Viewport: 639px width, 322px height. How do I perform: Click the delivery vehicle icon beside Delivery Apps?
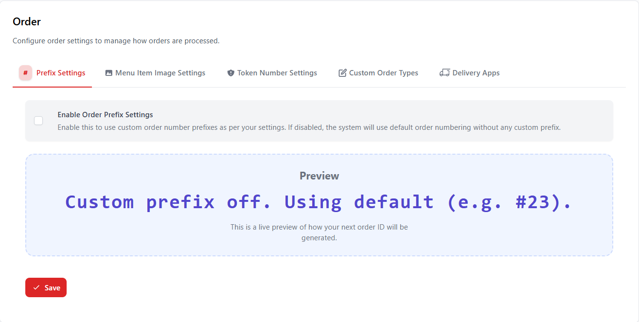(x=444, y=73)
